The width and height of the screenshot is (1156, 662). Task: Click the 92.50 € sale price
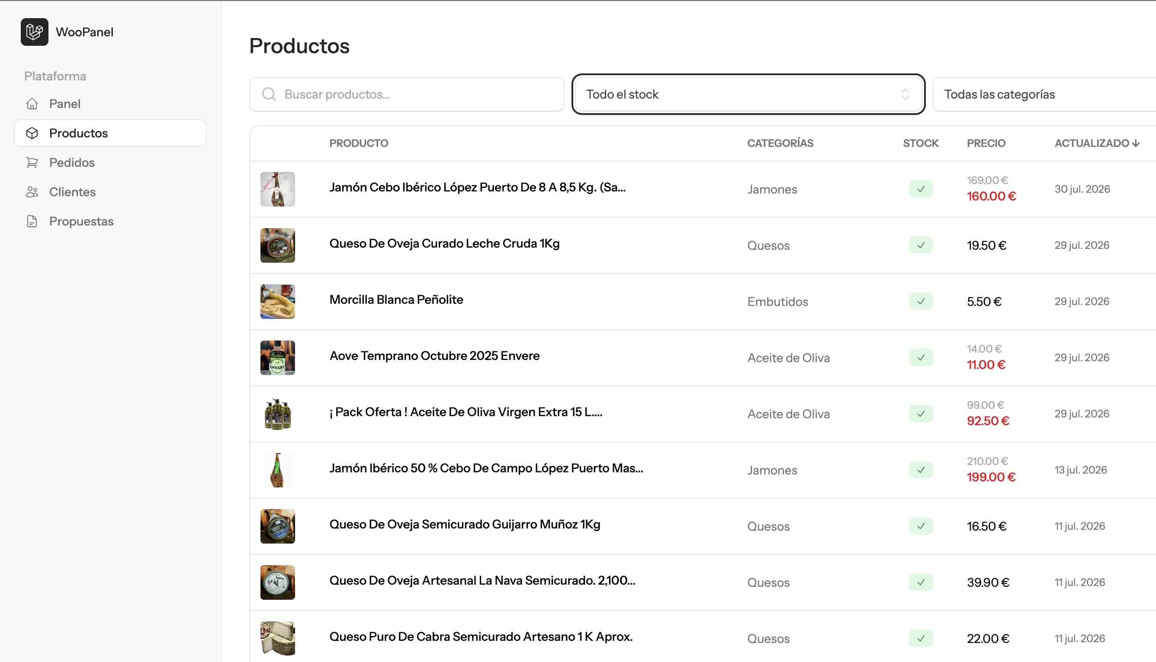(988, 421)
